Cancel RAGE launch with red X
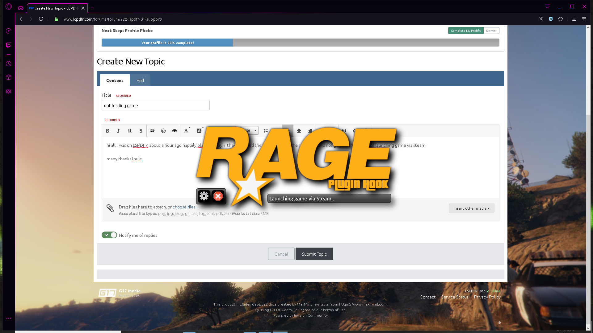Viewport: 593px width, 333px height. pyautogui.click(x=218, y=196)
